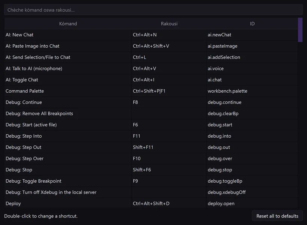Select 'AI: Talk to AI (microphone)' command
This screenshot has height=225, width=307.
click(68, 69)
